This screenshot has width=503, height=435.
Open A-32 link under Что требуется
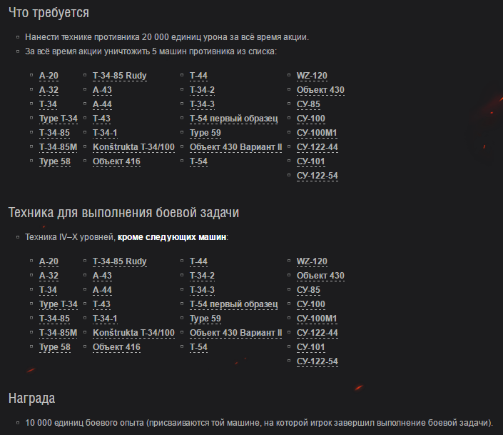tap(49, 90)
